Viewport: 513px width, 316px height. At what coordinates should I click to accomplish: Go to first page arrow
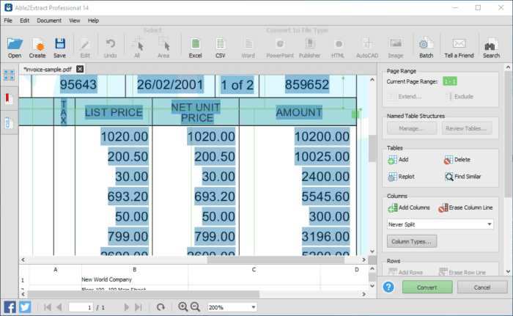coord(48,307)
